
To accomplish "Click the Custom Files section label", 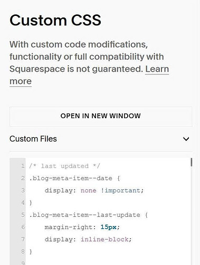I will (x=33, y=139).
